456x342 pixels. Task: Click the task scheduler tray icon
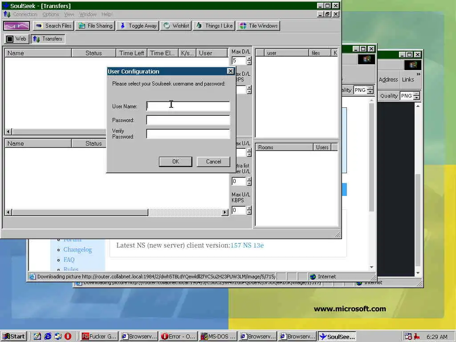(x=408, y=337)
